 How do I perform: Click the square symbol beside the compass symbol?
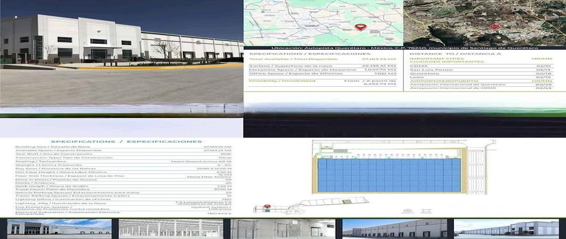(x=425, y=211)
